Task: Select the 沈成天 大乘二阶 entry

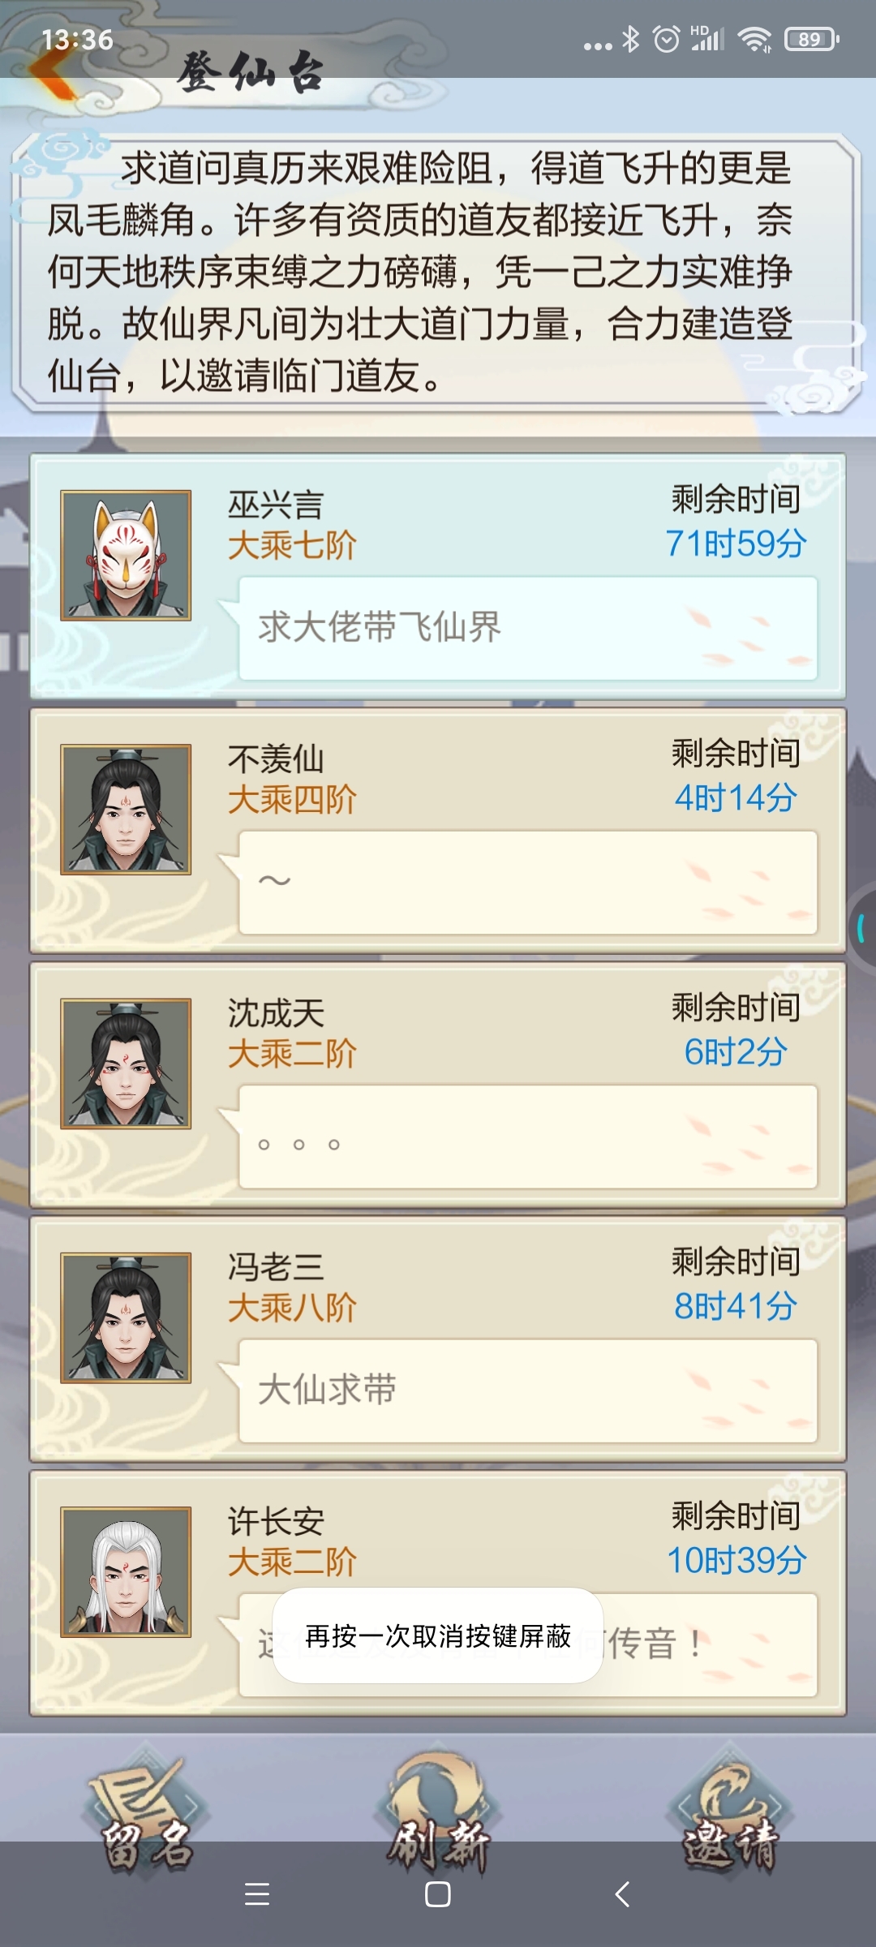Action: coord(438,1085)
